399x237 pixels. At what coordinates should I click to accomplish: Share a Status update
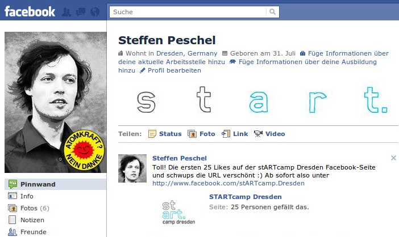click(165, 134)
